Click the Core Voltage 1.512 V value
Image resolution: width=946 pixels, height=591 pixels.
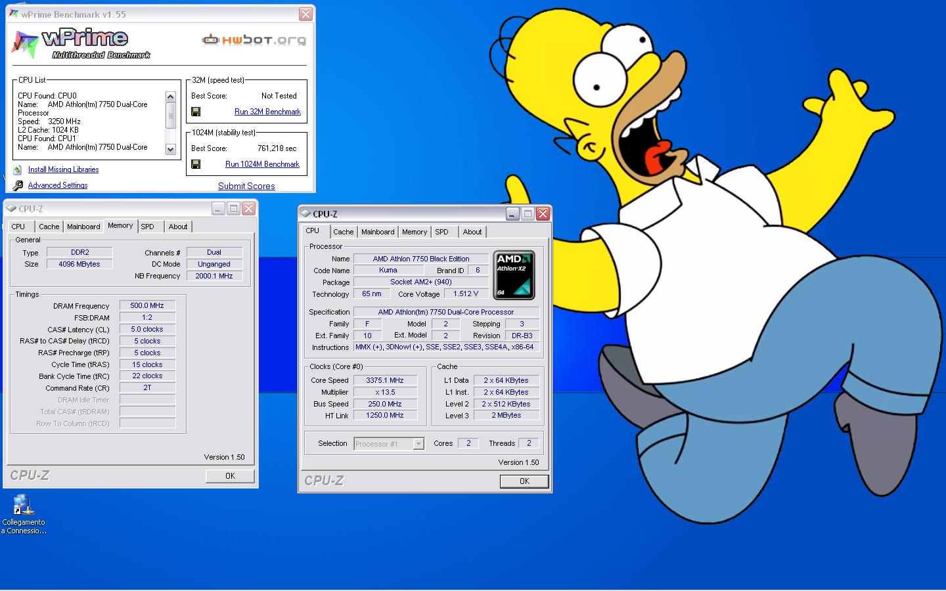(466, 294)
